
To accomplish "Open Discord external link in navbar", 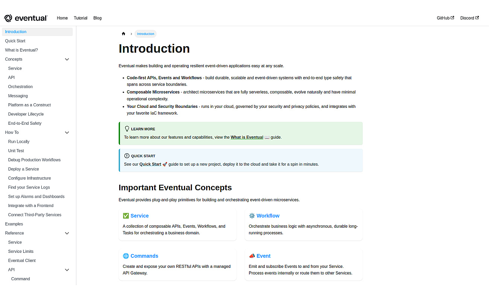I will click(x=469, y=18).
